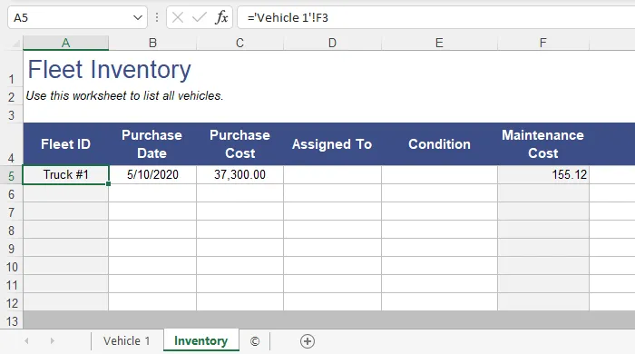Select column E header

[x=439, y=43]
